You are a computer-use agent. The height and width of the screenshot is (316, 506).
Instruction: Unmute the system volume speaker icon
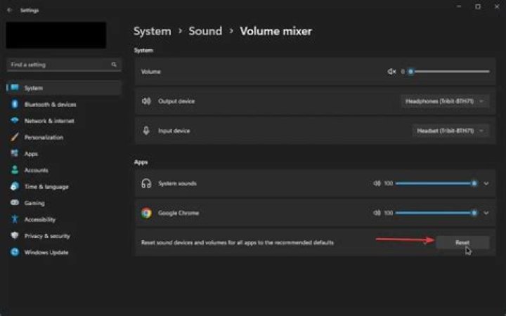pos(392,72)
